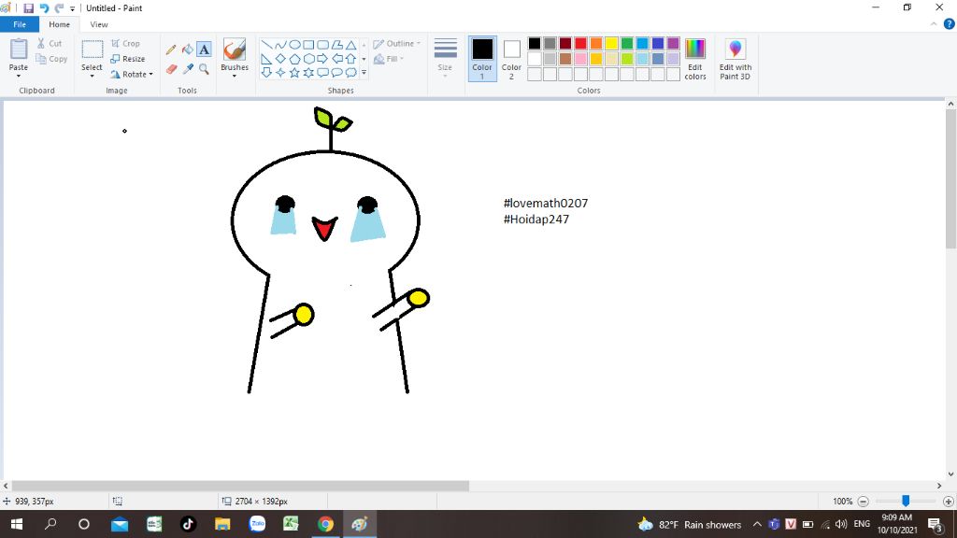The height and width of the screenshot is (538, 957).
Task: Choose the Pentagon shape
Action: point(294,59)
